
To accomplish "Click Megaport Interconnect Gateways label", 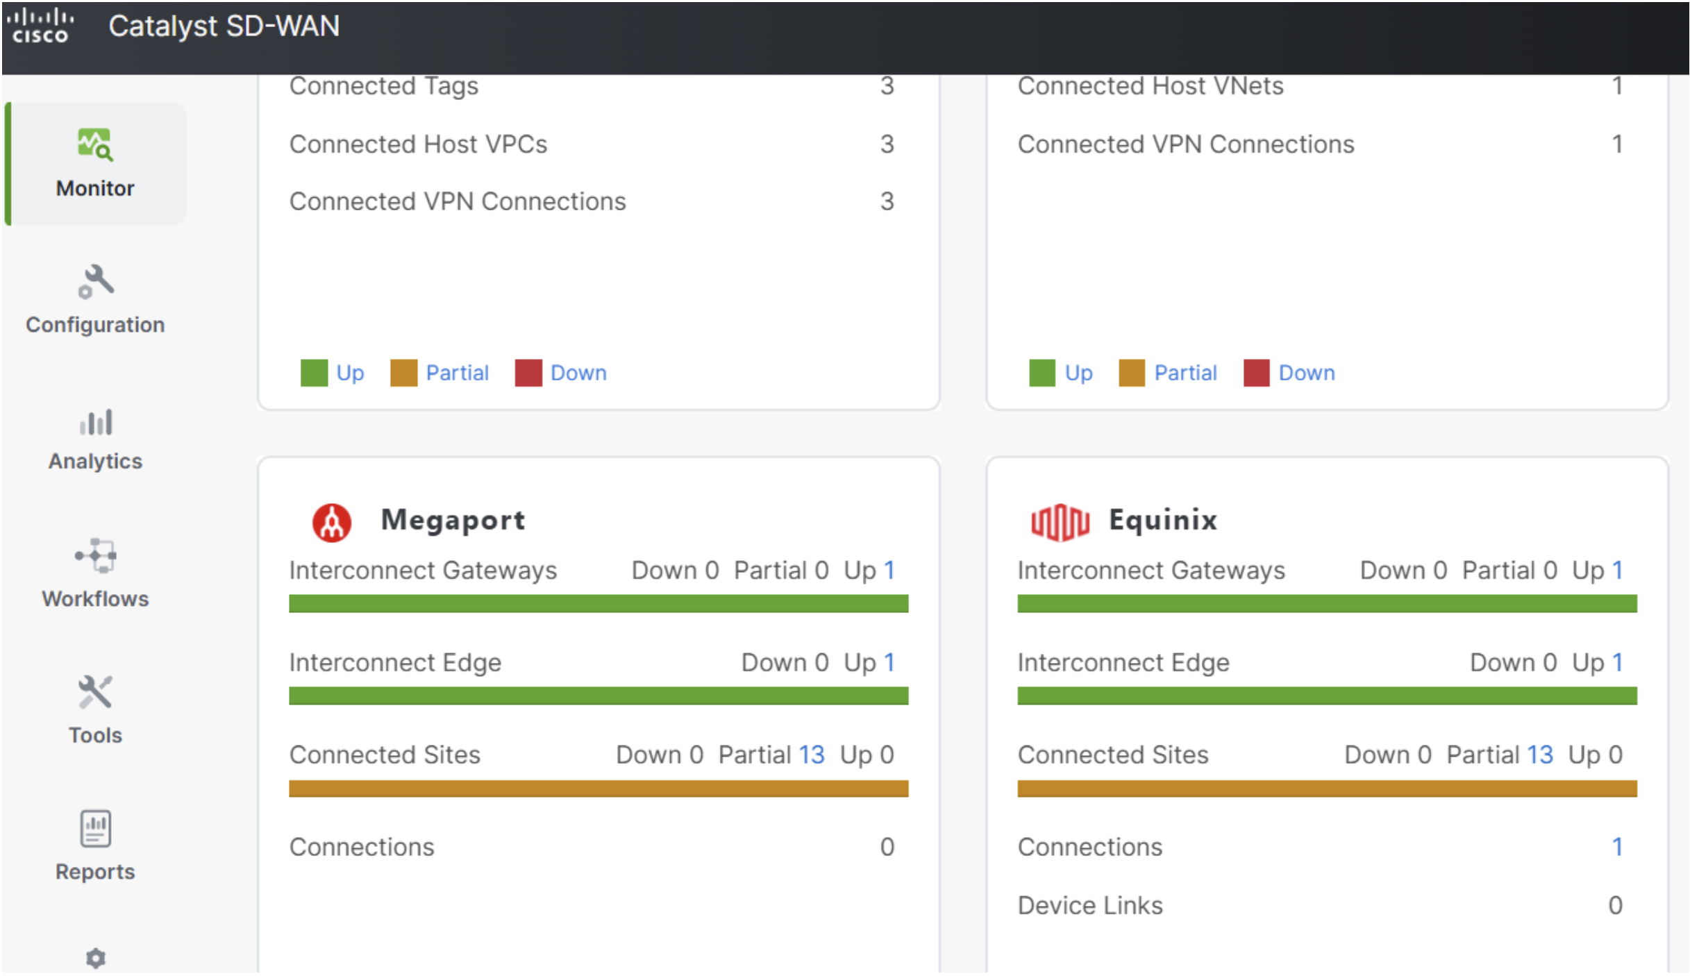I will click(423, 571).
